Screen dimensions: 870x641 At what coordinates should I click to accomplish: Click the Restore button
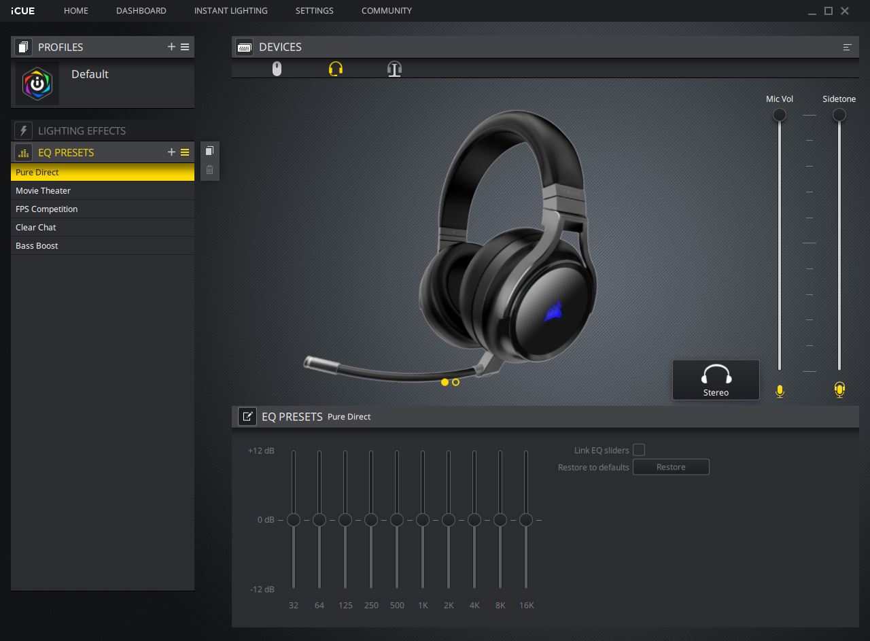pyautogui.click(x=671, y=467)
